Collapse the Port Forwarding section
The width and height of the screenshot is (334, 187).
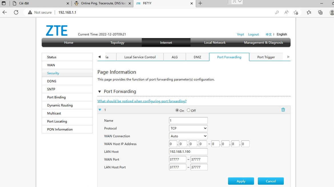(x=100, y=92)
